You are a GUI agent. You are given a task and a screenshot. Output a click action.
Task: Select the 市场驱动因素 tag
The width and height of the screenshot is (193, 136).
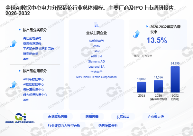point(58,117)
